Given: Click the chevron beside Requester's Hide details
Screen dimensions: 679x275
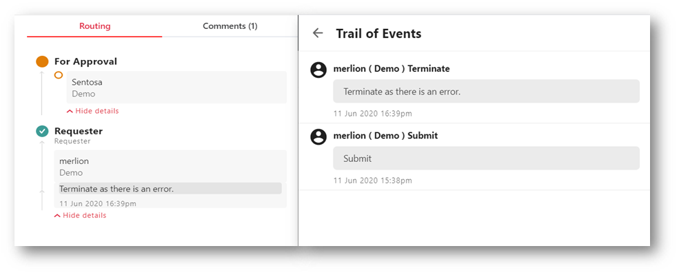Looking at the screenshot, I should (57, 216).
